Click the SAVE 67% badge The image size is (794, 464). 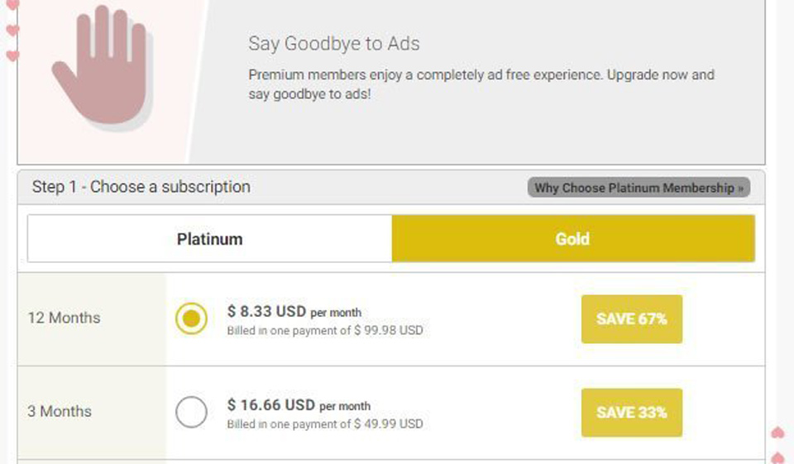tap(632, 318)
